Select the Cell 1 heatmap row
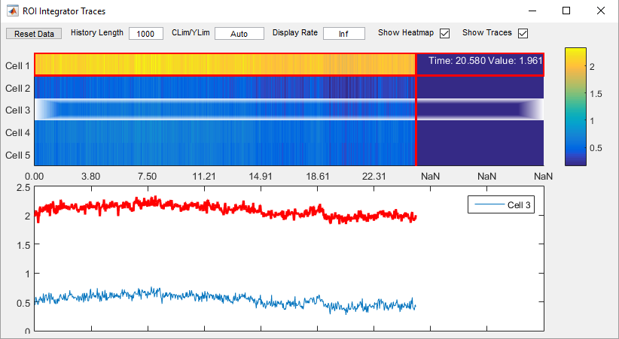 coord(224,65)
